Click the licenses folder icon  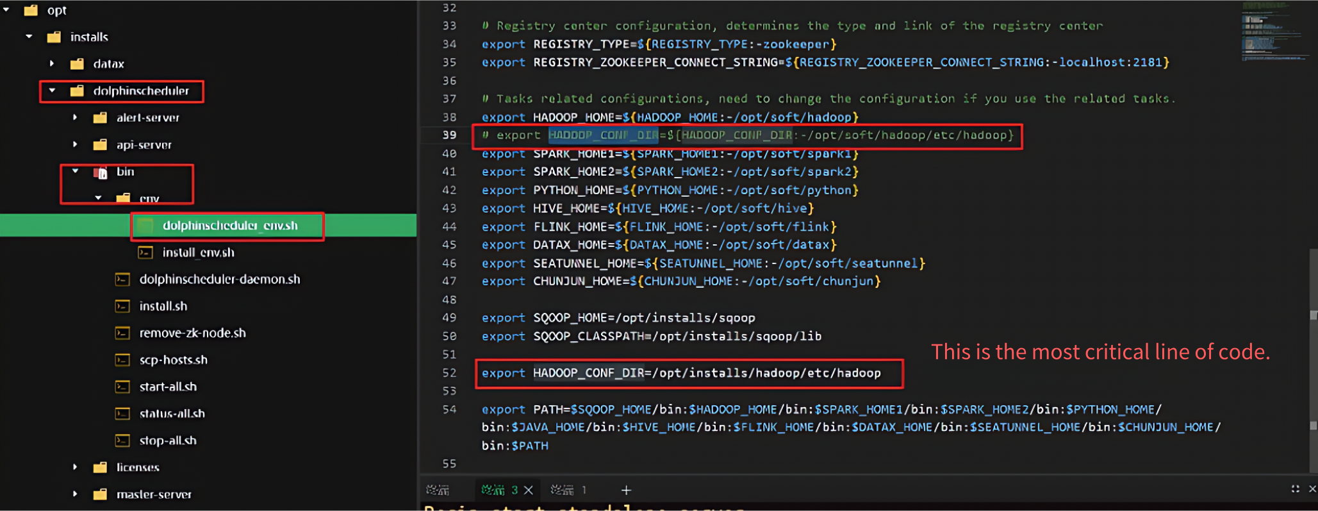click(x=100, y=467)
